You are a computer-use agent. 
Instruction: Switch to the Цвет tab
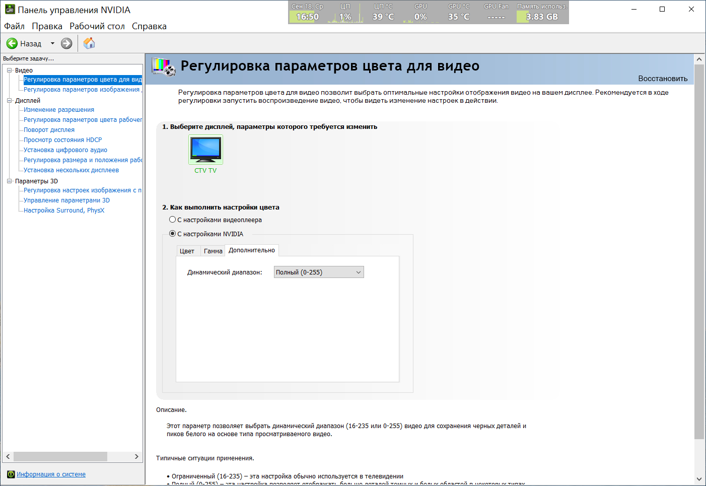(x=187, y=251)
